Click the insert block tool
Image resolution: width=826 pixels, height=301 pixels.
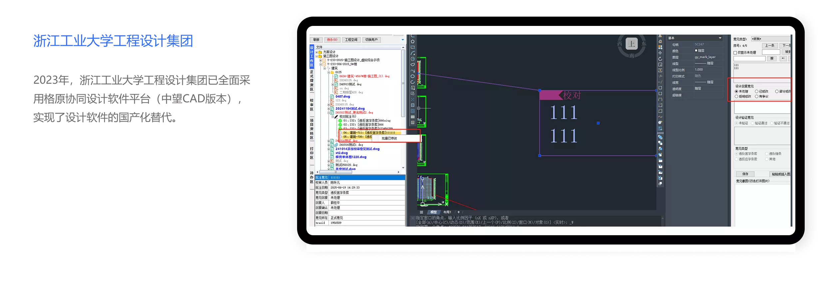click(413, 88)
